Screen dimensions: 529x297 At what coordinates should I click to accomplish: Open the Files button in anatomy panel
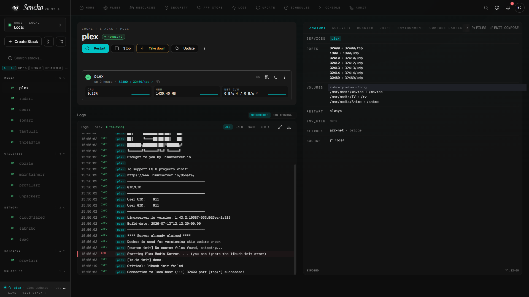(479, 28)
